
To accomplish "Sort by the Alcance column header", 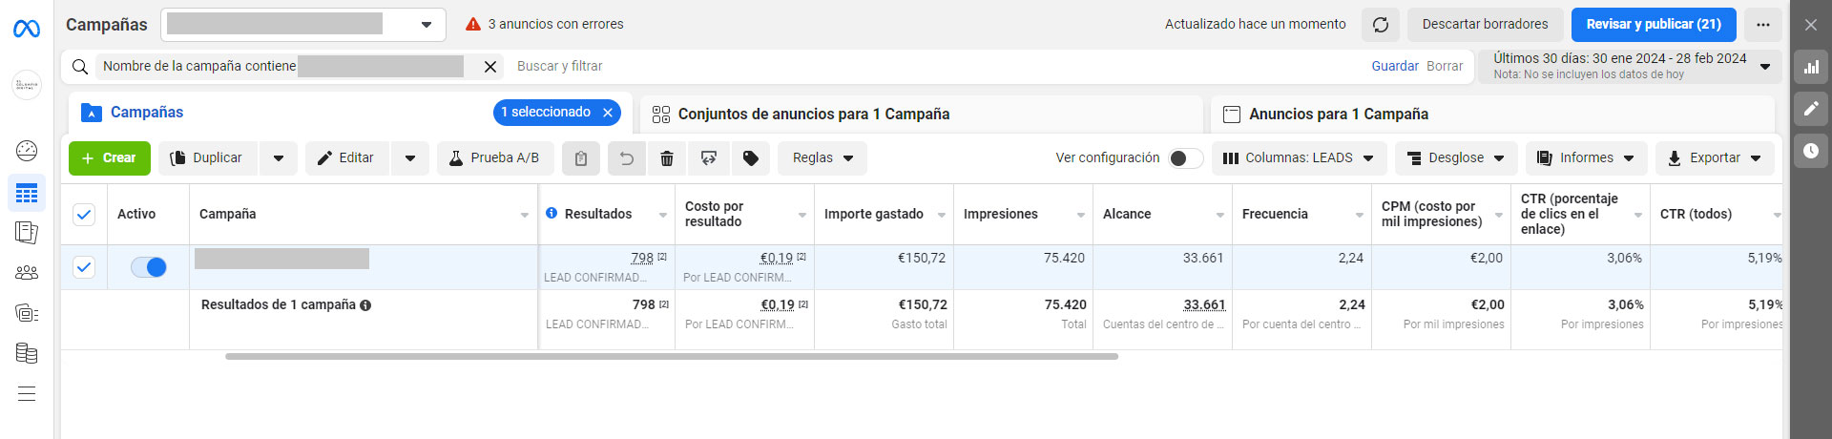I will click(x=1127, y=215).
